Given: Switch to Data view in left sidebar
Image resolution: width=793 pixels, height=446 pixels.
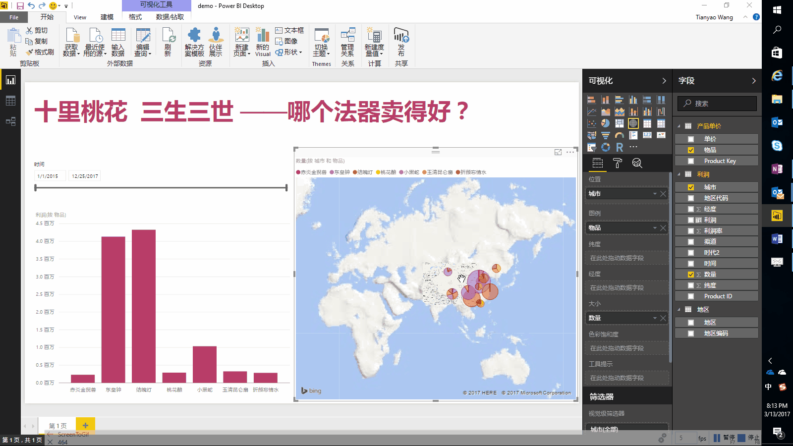Looking at the screenshot, I should tap(10, 101).
